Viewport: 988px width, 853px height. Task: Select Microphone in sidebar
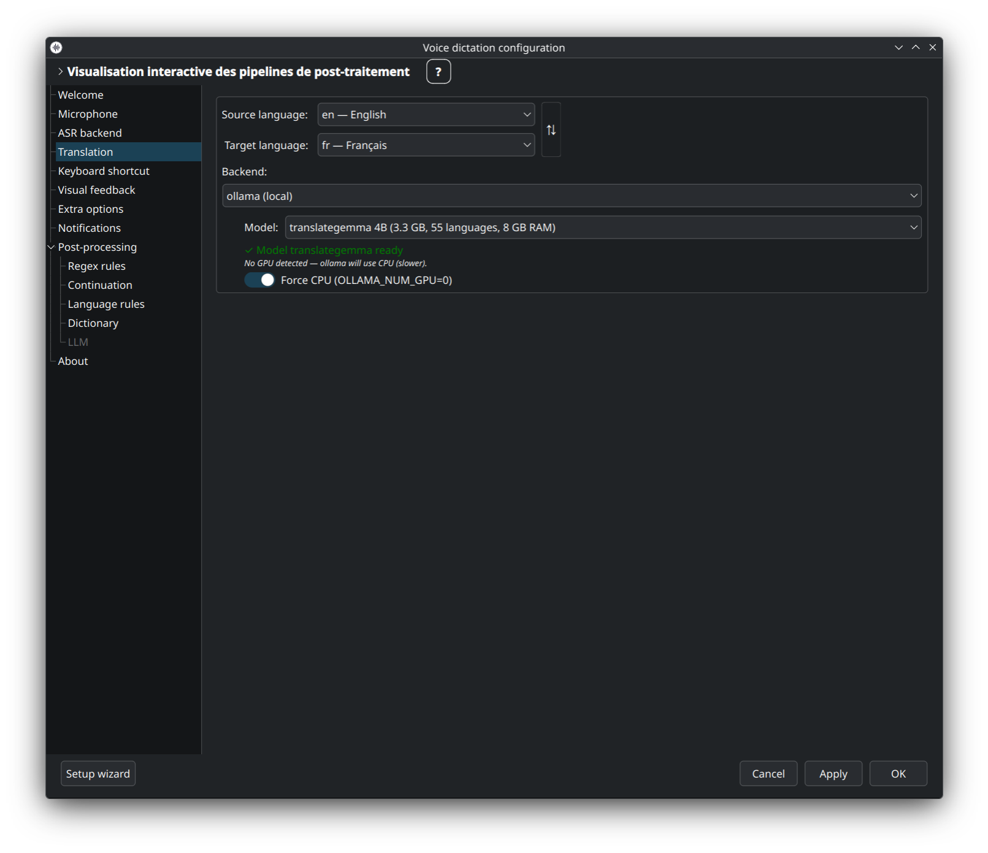click(88, 114)
